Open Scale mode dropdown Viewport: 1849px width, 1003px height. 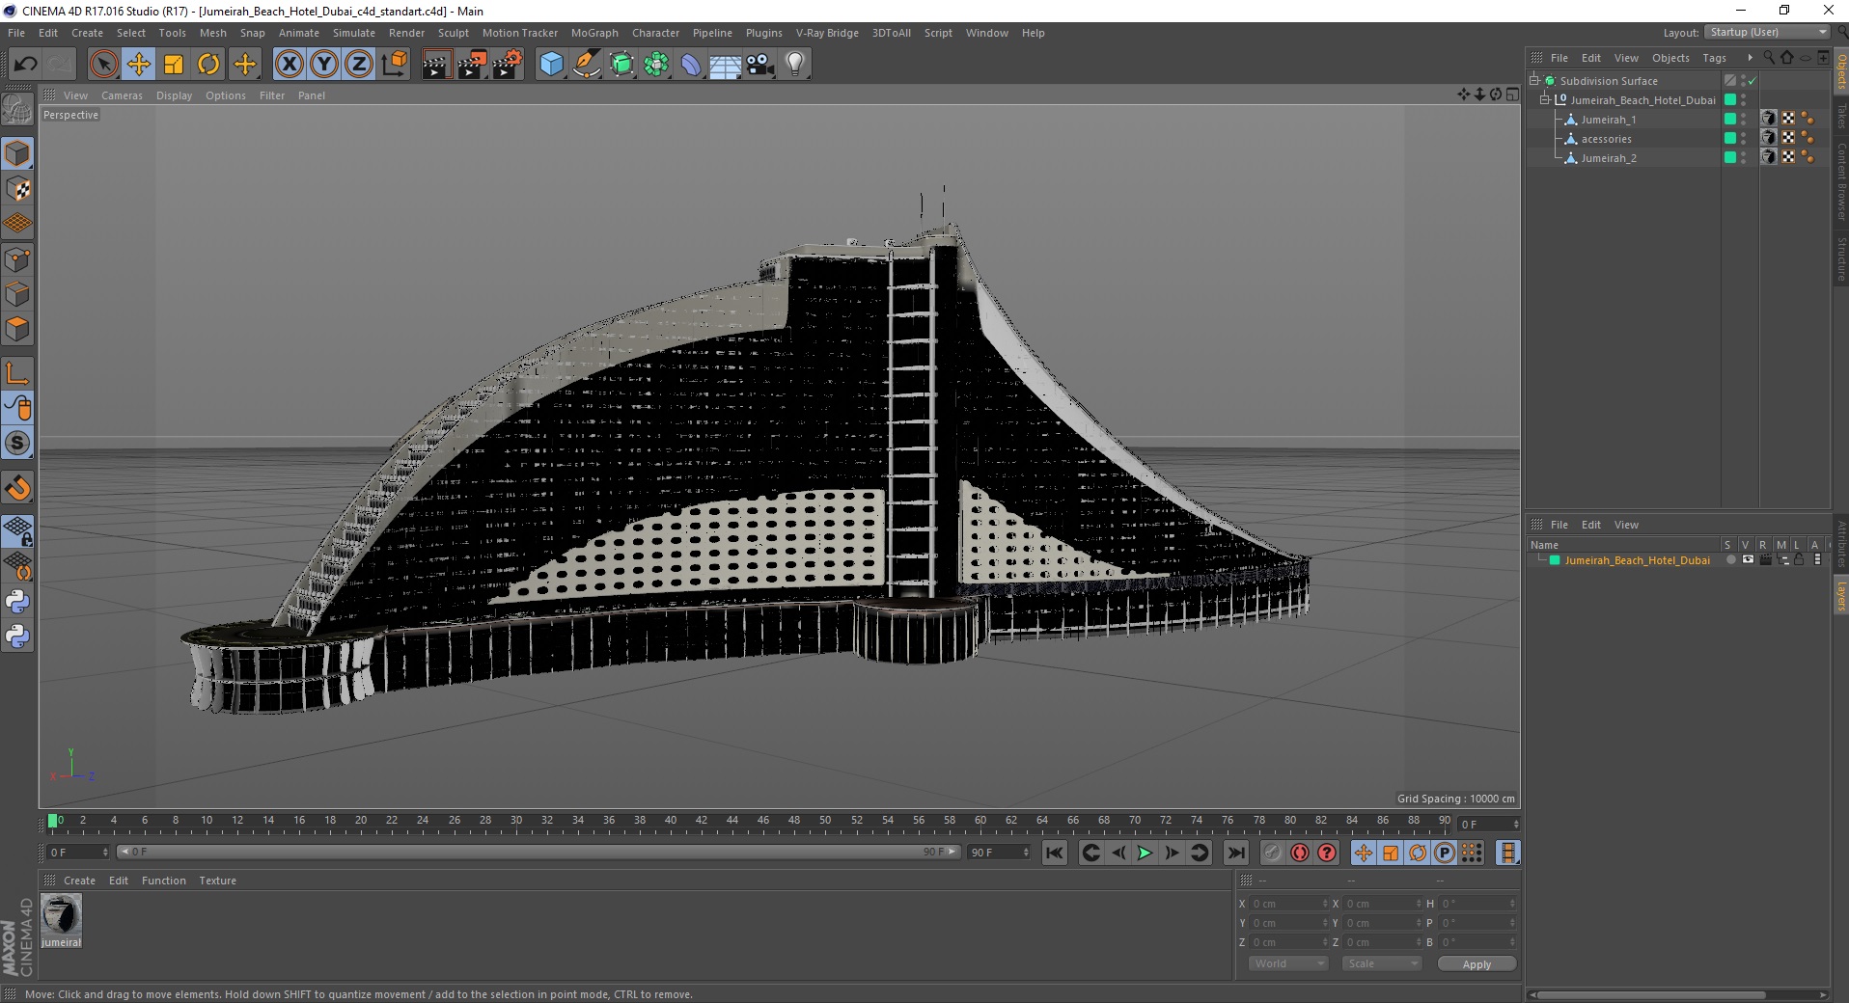(x=1381, y=963)
